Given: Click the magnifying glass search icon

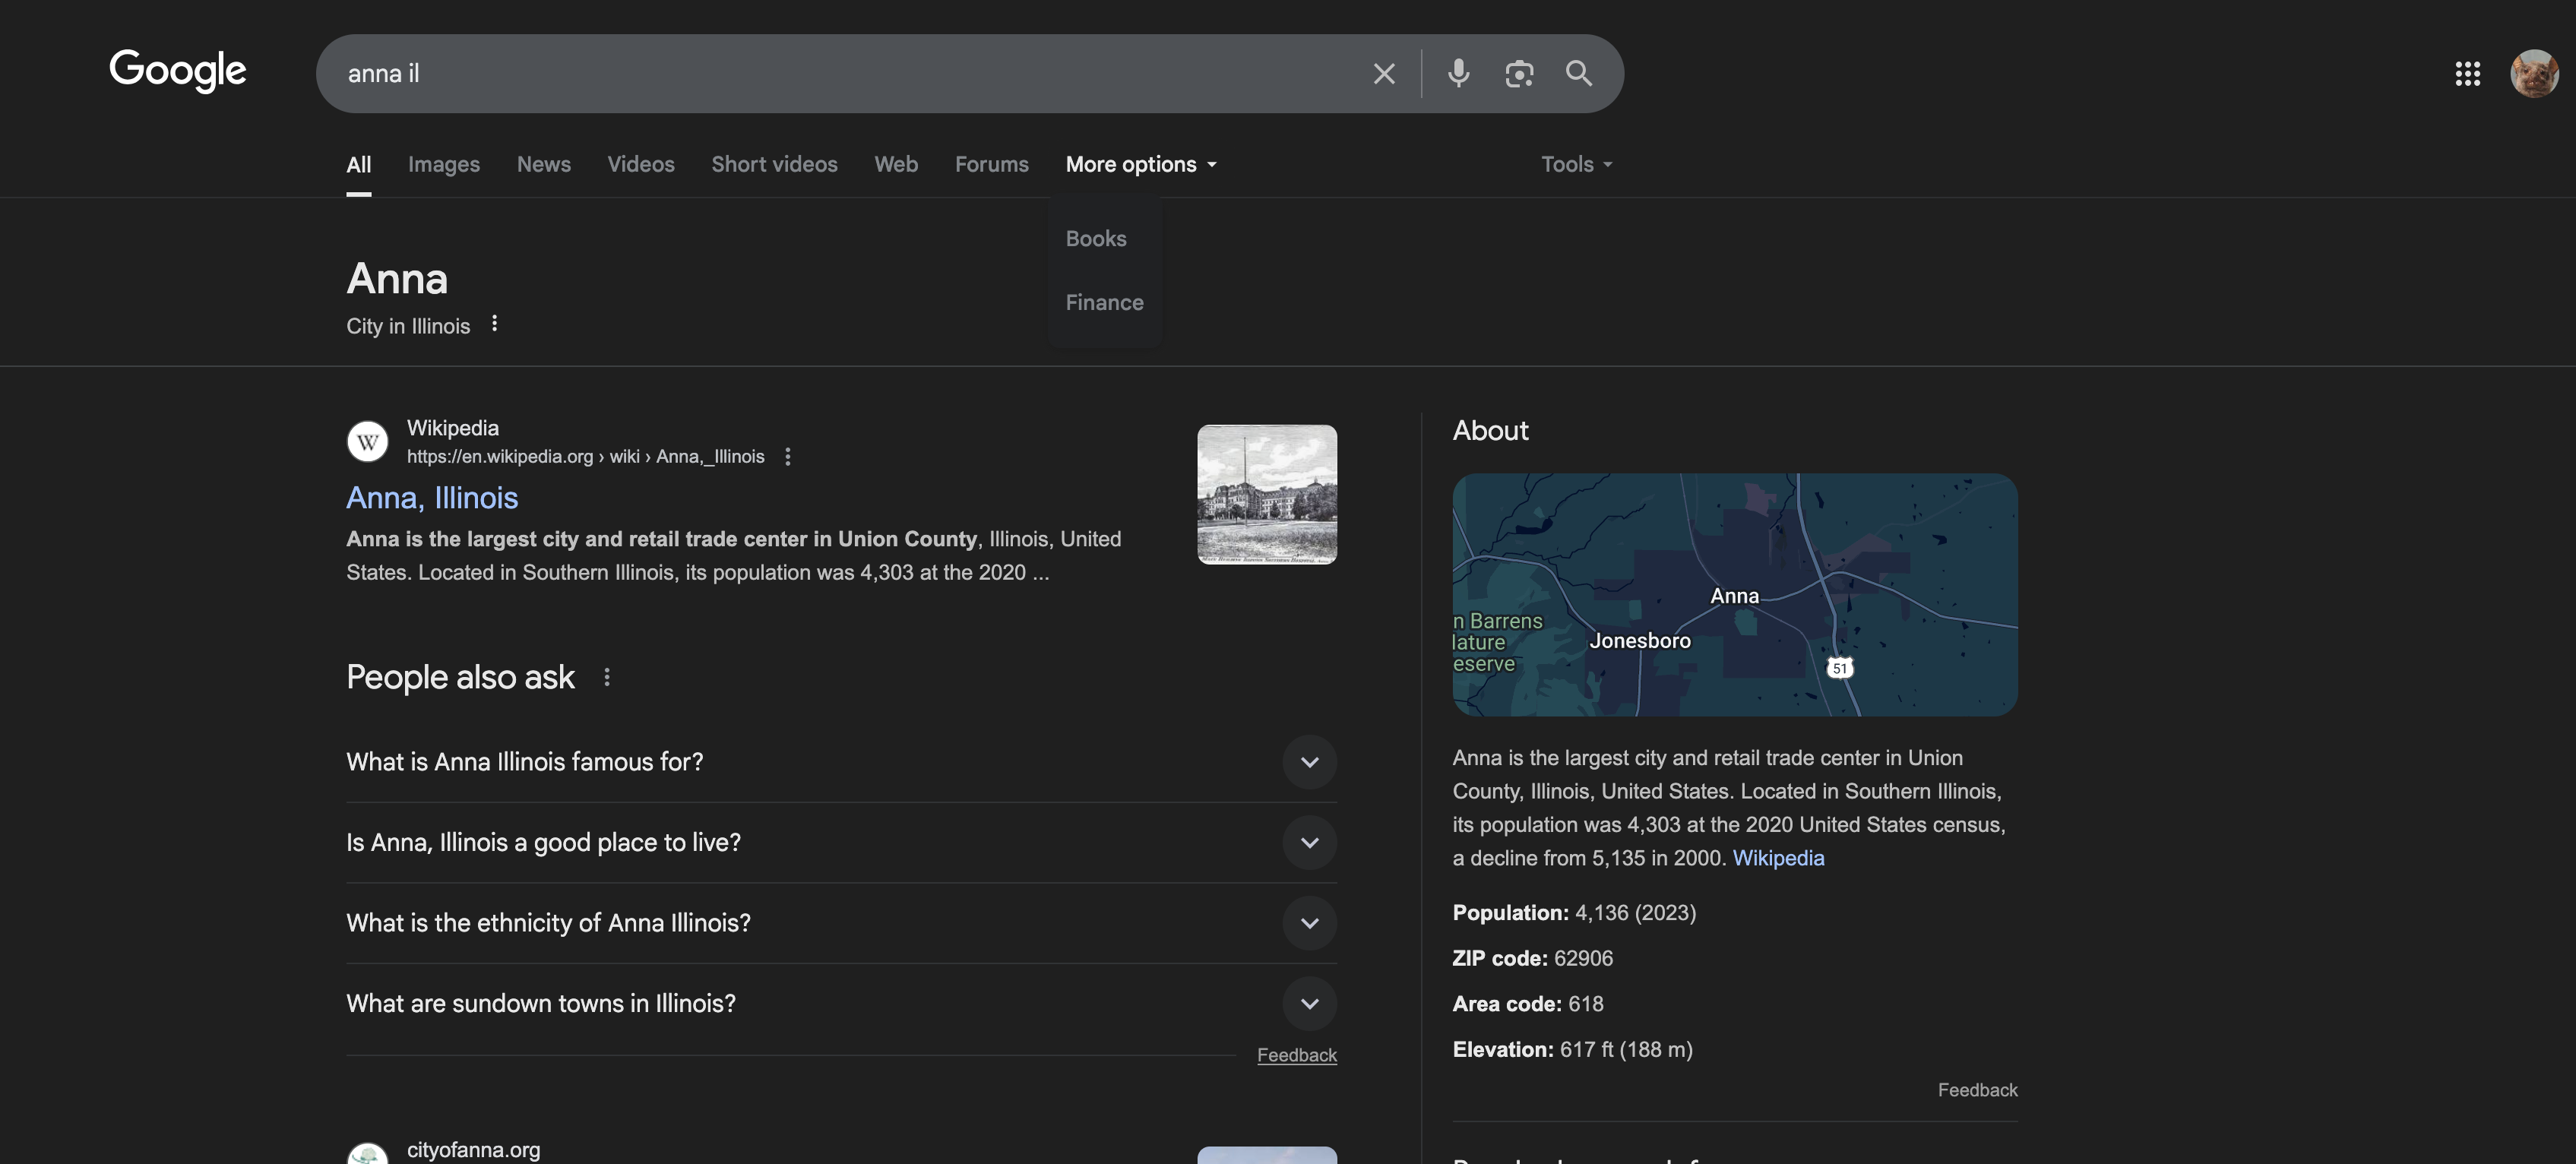Looking at the screenshot, I should point(1579,74).
